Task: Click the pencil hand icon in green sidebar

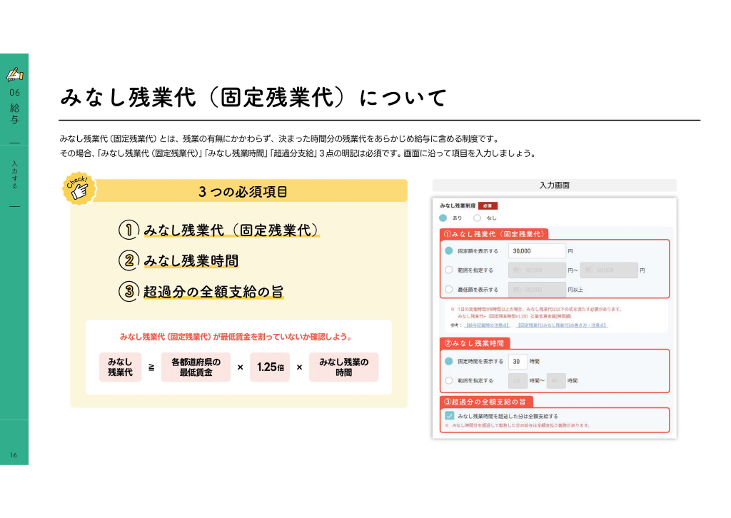Action: [x=14, y=74]
